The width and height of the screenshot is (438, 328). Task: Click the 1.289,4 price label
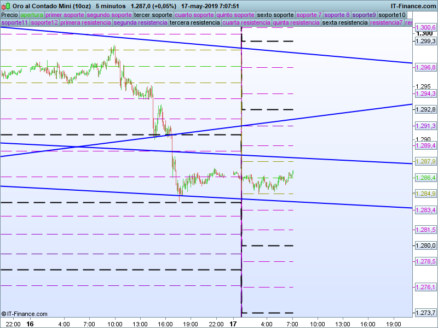tap(425, 145)
